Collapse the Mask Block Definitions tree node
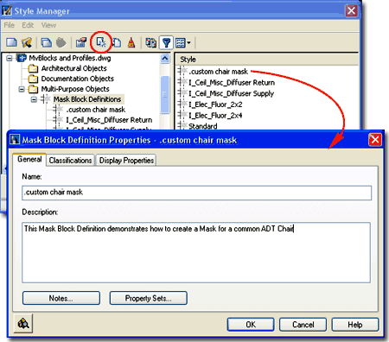 pos(34,99)
